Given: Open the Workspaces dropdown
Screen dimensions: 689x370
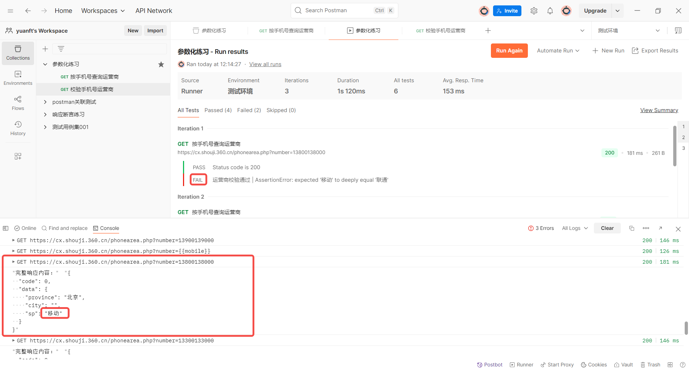Looking at the screenshot, I should [103, 11].
